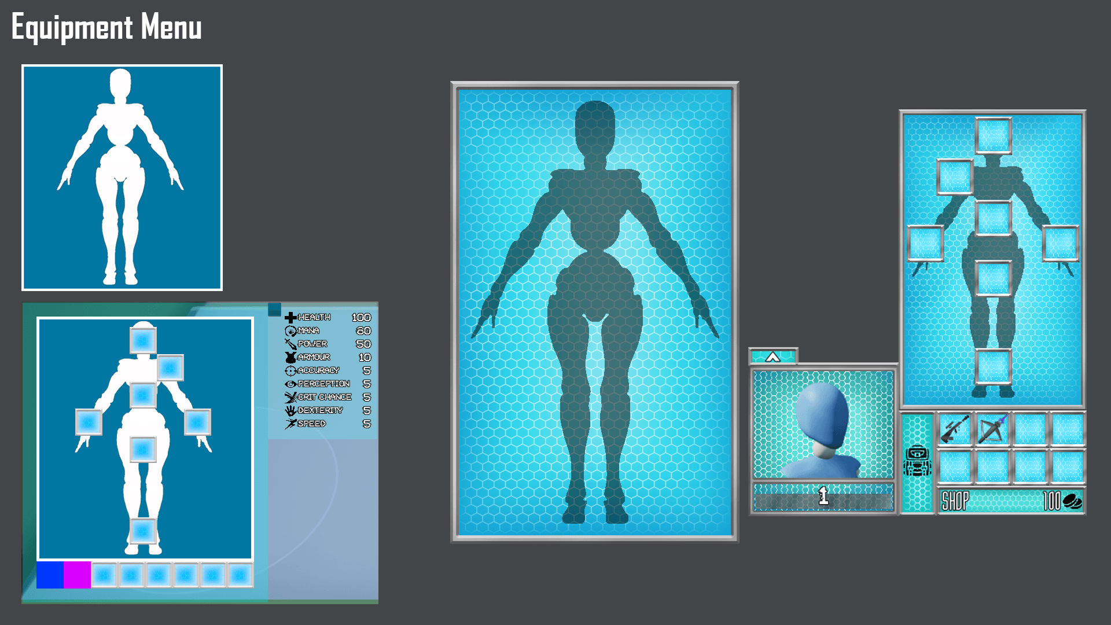Select the rifle in the inventory grid
Screen dimensions: 1111x625
coord(955,429)
